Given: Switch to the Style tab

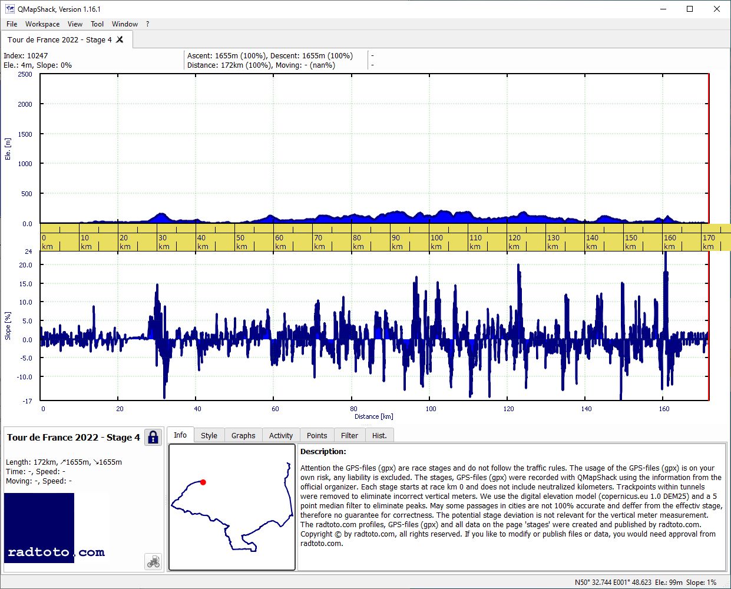Looking at the screenshot, I should click(x=209, y=435).
